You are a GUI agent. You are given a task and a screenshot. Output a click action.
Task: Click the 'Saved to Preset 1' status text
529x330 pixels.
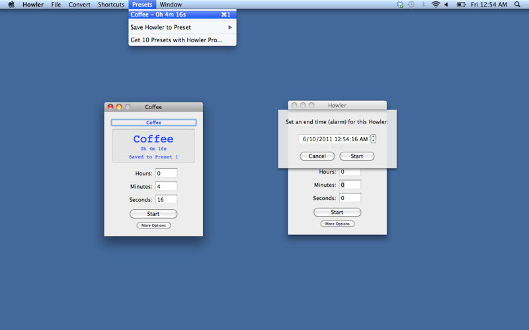[x=153, y=157]
